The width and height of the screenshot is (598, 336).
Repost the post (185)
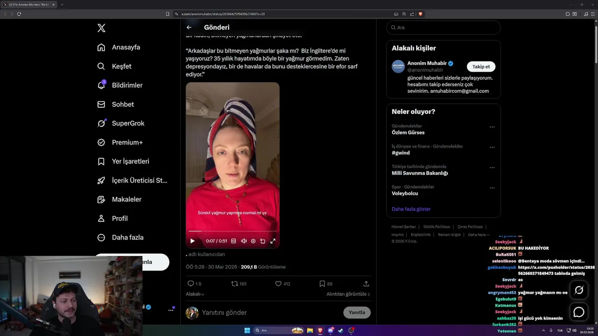coord(239,284)
